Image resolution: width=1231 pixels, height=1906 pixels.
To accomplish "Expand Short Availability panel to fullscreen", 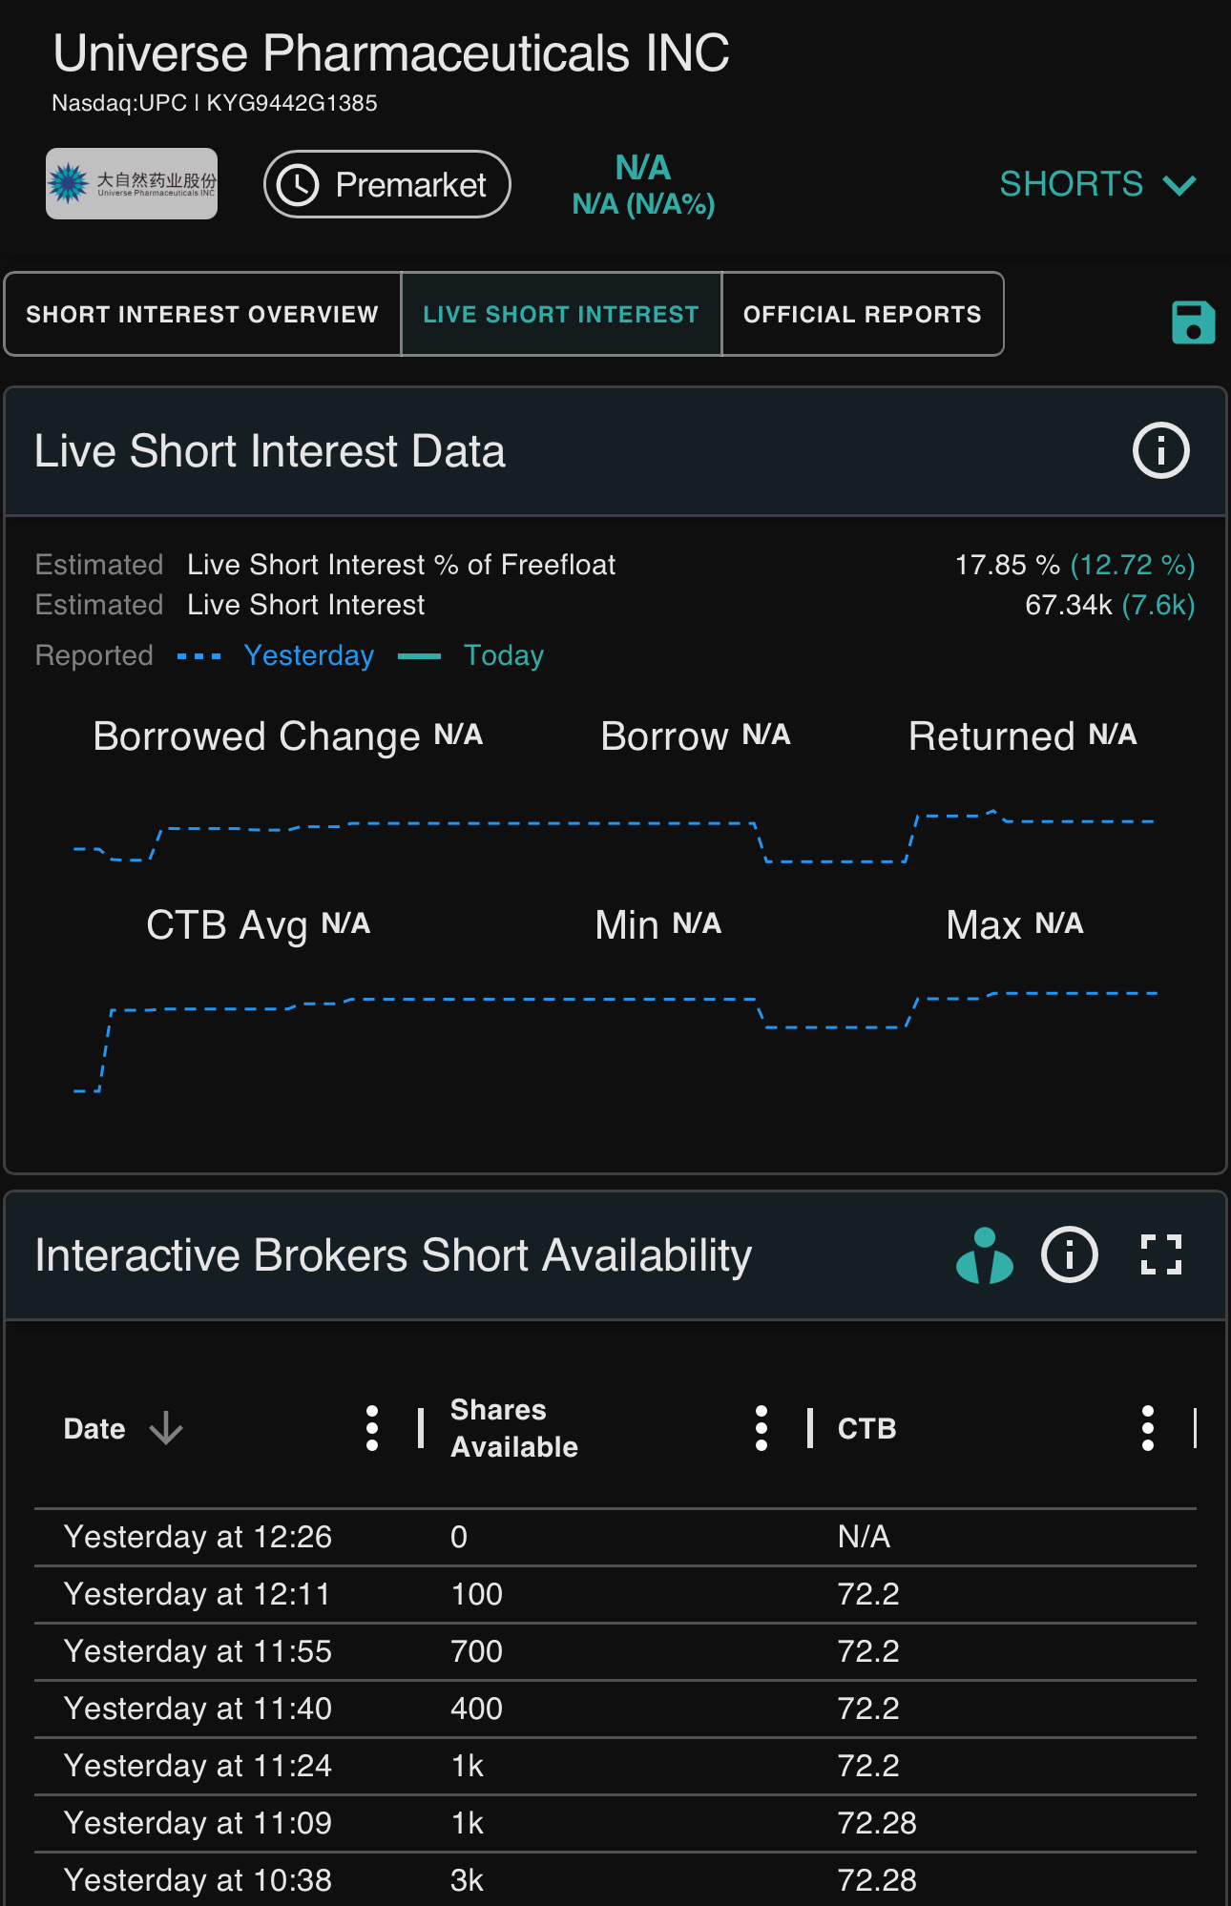I will 1160,1254.
